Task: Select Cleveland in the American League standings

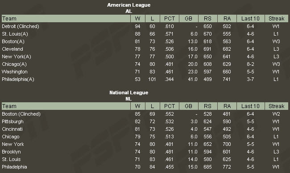Action: coord(12,49)
